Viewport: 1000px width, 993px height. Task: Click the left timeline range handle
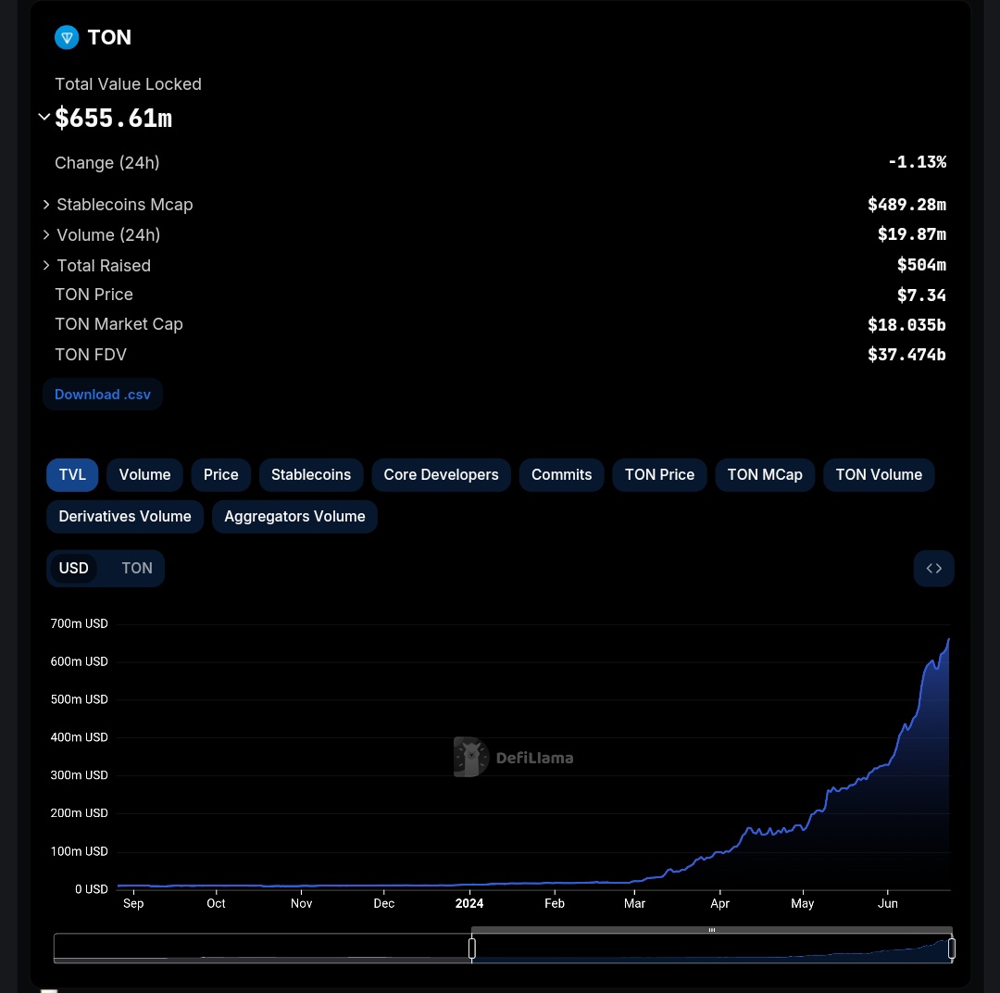(472, 948)
